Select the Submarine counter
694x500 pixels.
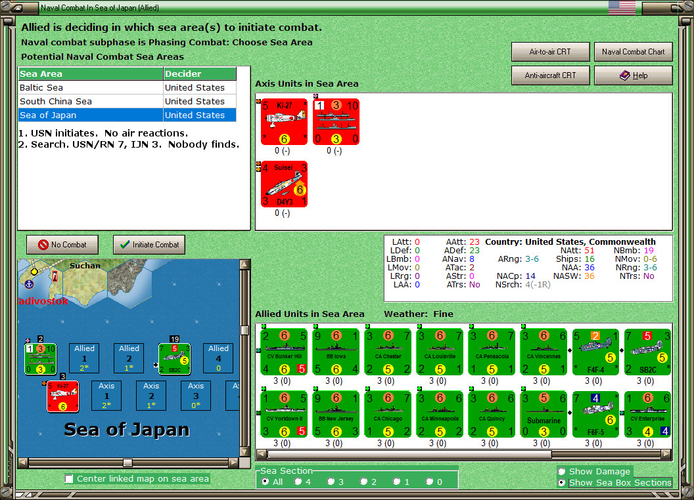click(x=544, y=414)
